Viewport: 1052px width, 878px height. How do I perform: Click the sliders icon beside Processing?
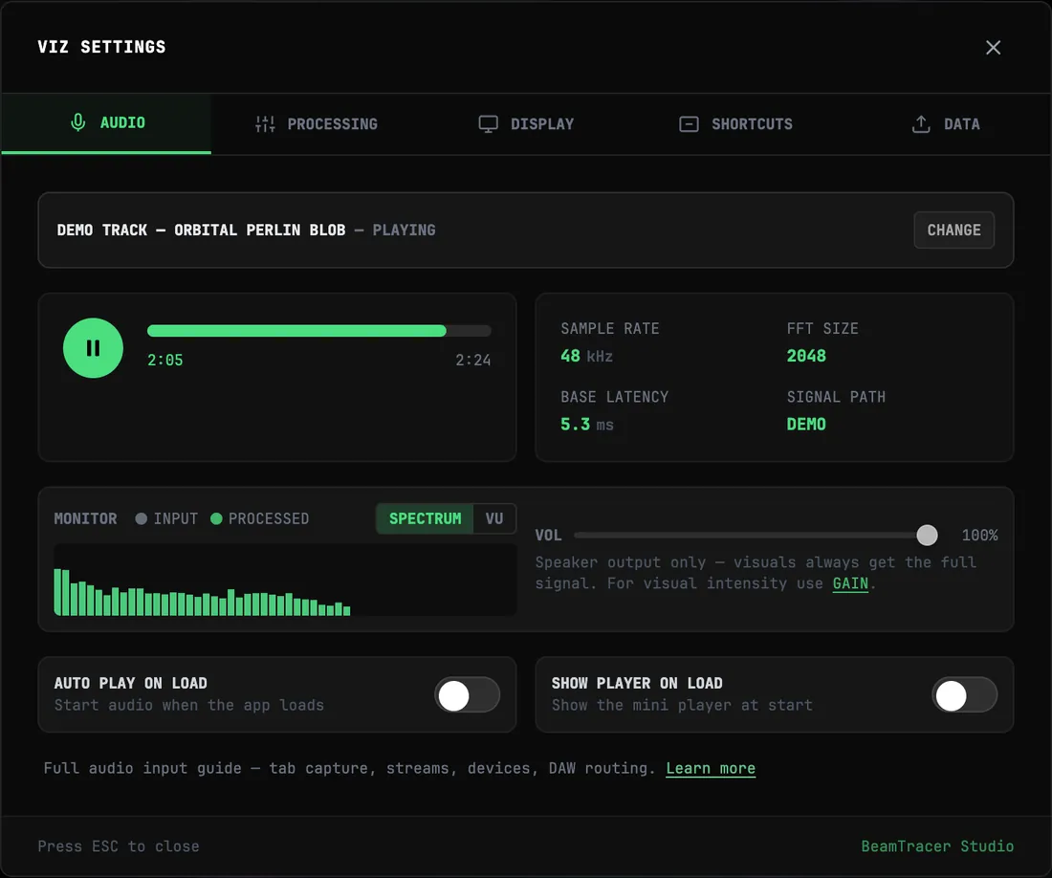pyautogui.click(x=265, y=124)
